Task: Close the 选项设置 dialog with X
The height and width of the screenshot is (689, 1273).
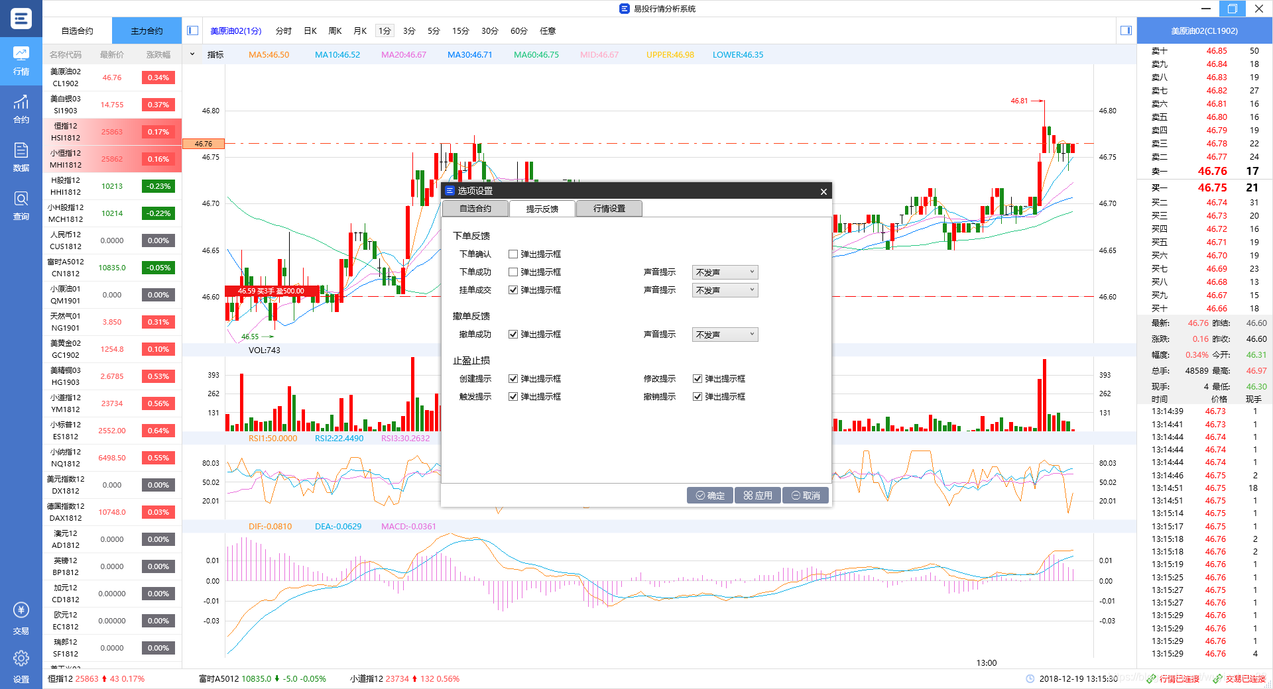Action: point(823,191)
